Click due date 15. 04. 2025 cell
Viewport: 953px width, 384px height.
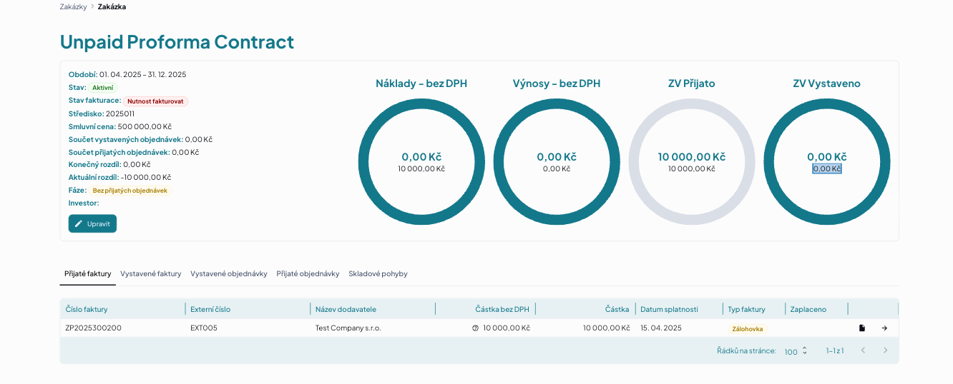[x=661, y=328]
